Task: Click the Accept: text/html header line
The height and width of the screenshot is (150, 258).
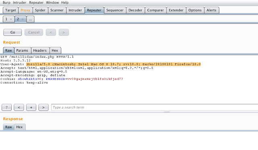Action: (77, 68)
